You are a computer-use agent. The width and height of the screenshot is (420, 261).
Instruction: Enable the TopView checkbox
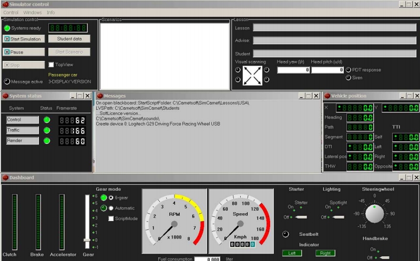tap(52, 65)
